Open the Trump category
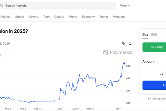Viewport: 166px width, 111px height. 104,17
